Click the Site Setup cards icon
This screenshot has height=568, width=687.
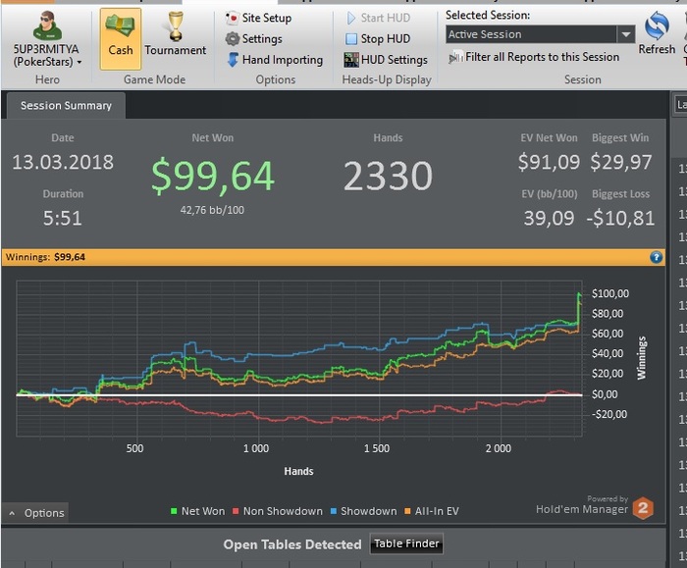[233, 18]
